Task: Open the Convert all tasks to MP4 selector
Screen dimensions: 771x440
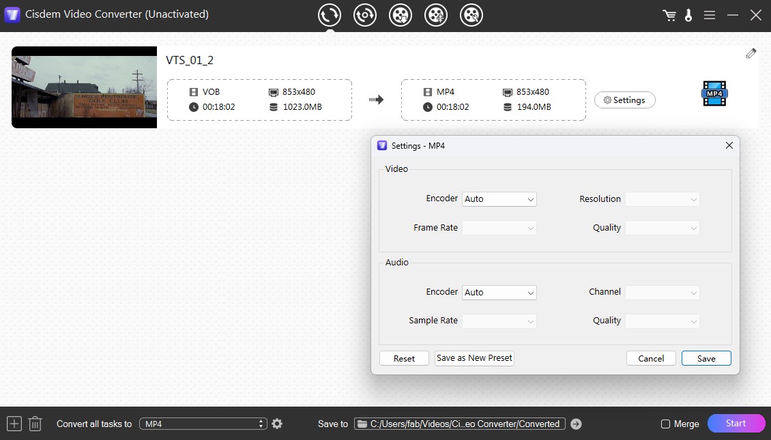Action: 203,423
